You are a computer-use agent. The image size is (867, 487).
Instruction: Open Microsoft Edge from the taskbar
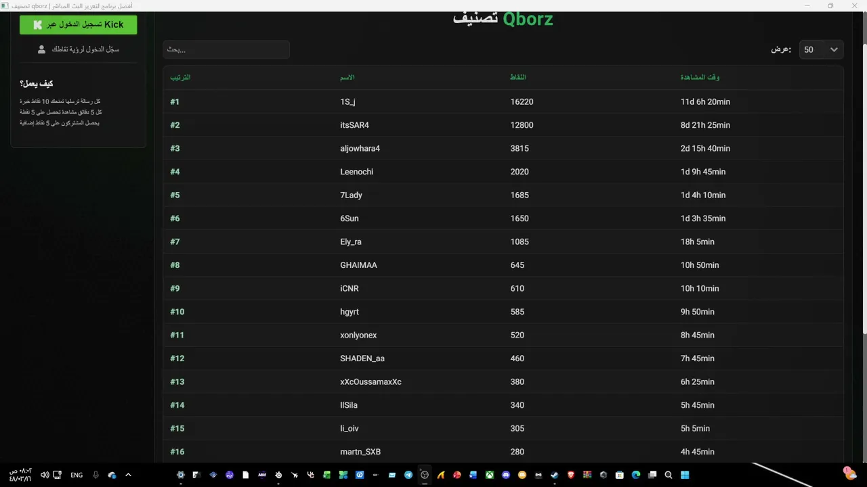[x=636, y=475]
